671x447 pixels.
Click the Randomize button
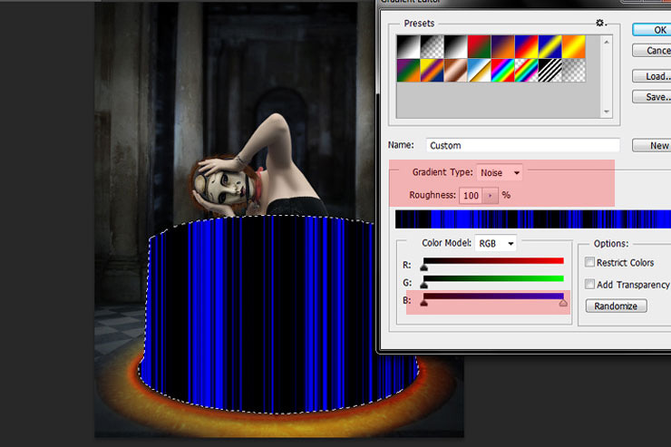(616, 306)
